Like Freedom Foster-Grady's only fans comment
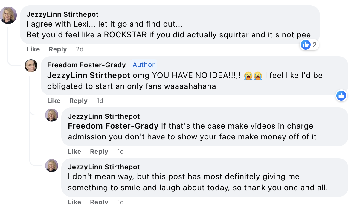Image resolution: width=357 pixels, height=204 pixels. click(x=54, y=101)
